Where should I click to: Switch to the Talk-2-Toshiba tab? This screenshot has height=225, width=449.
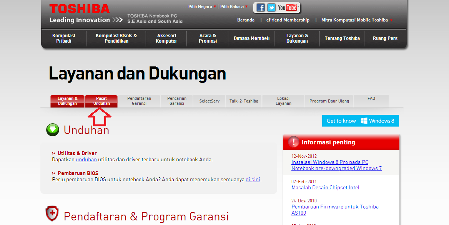244,101
